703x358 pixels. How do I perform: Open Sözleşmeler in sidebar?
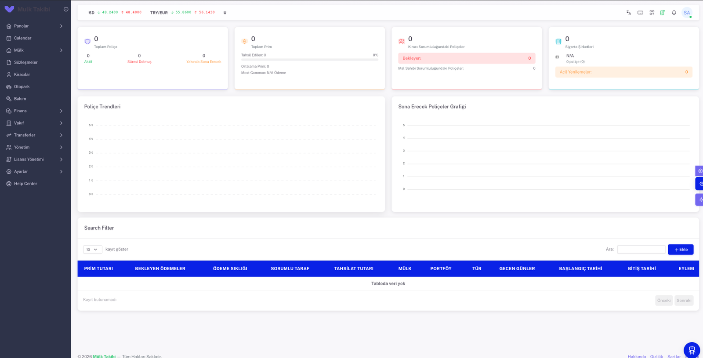pyautogui.click(x=35, y=62)
